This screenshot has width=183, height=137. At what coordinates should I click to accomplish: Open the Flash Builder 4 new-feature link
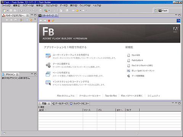[x=137, y=60]
